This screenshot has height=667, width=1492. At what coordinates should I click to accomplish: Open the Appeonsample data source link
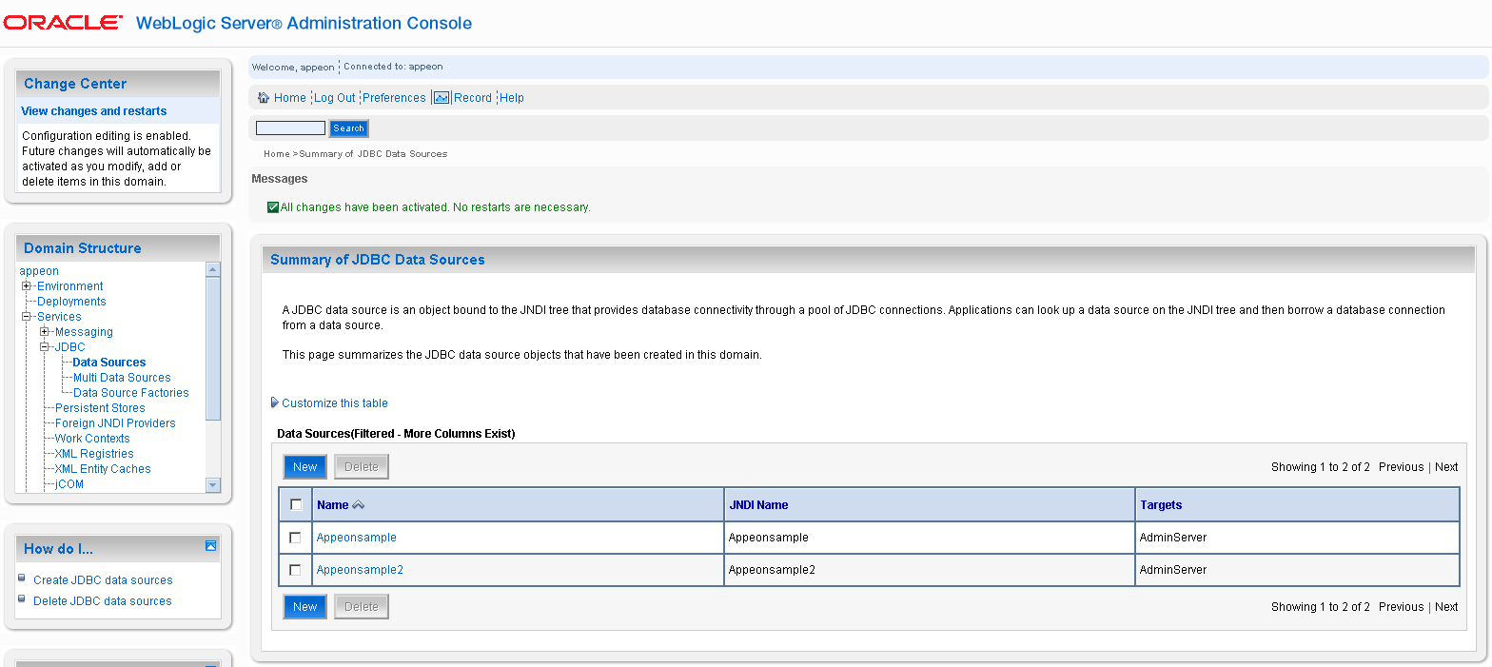(356, 538)
